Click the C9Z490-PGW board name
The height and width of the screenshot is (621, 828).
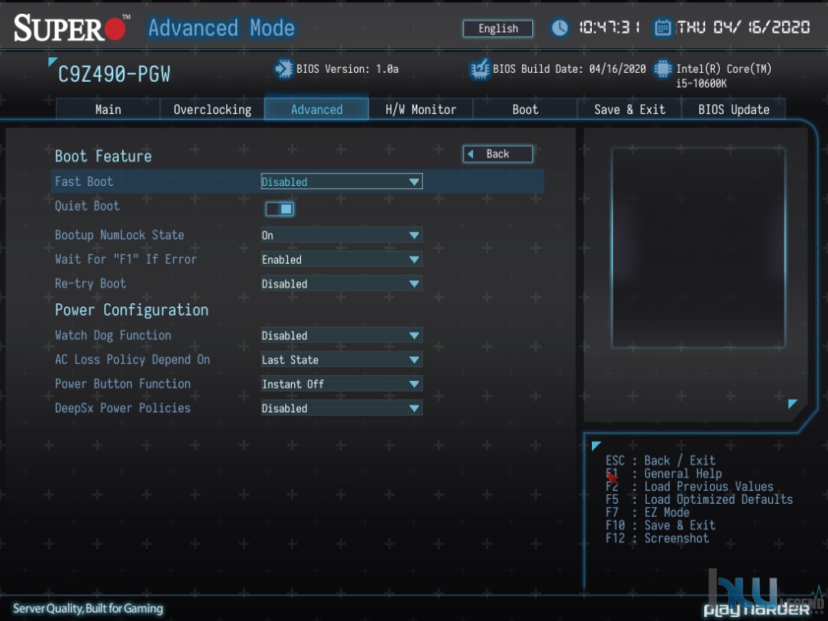[x=114, y=75]
